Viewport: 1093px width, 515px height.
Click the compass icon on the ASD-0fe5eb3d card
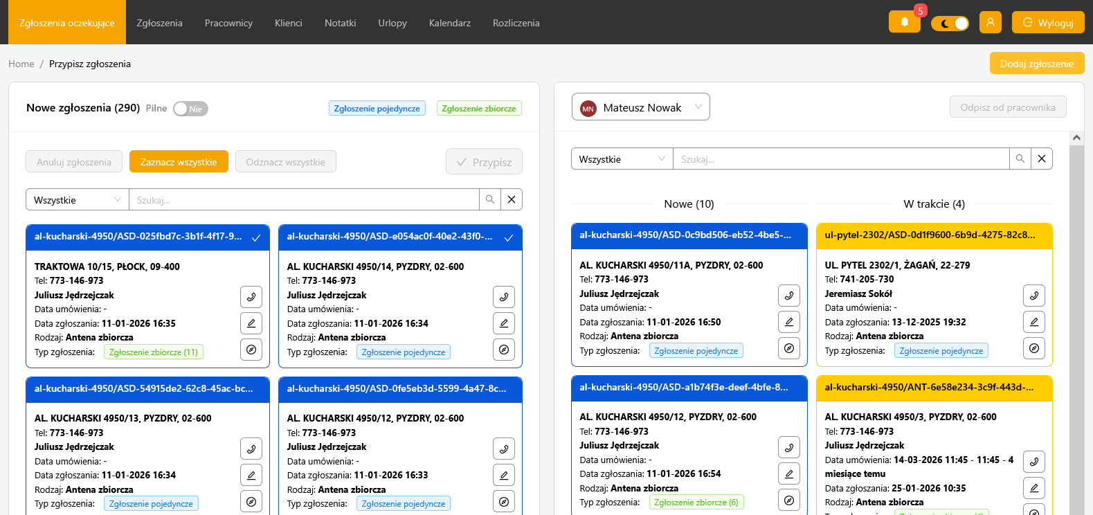point(504,501)
